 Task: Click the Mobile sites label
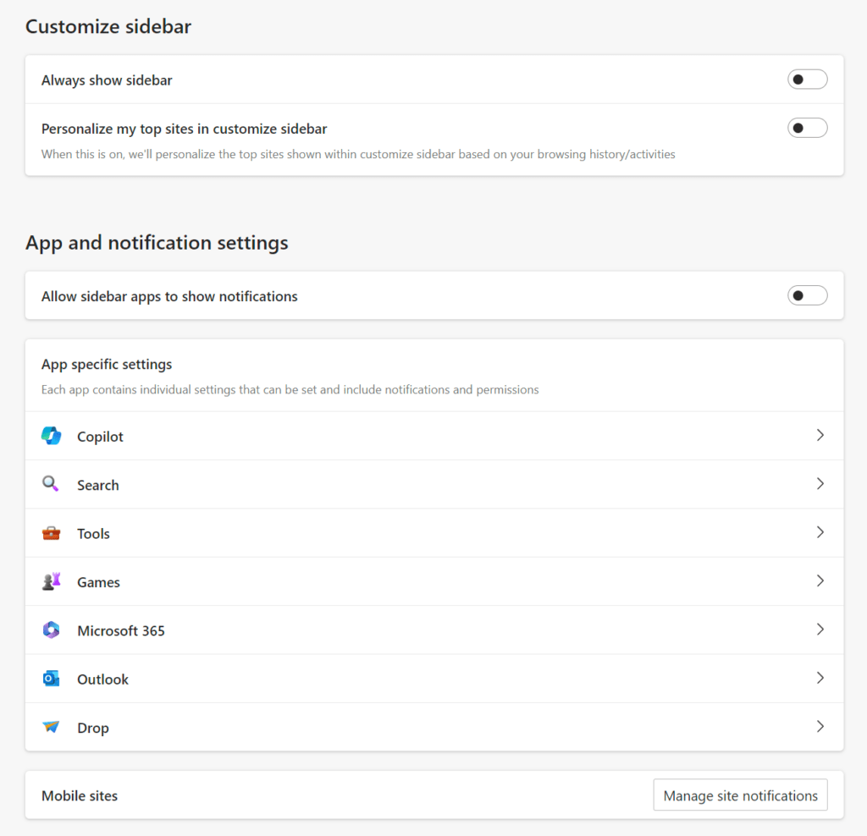(x=80, y=795)
